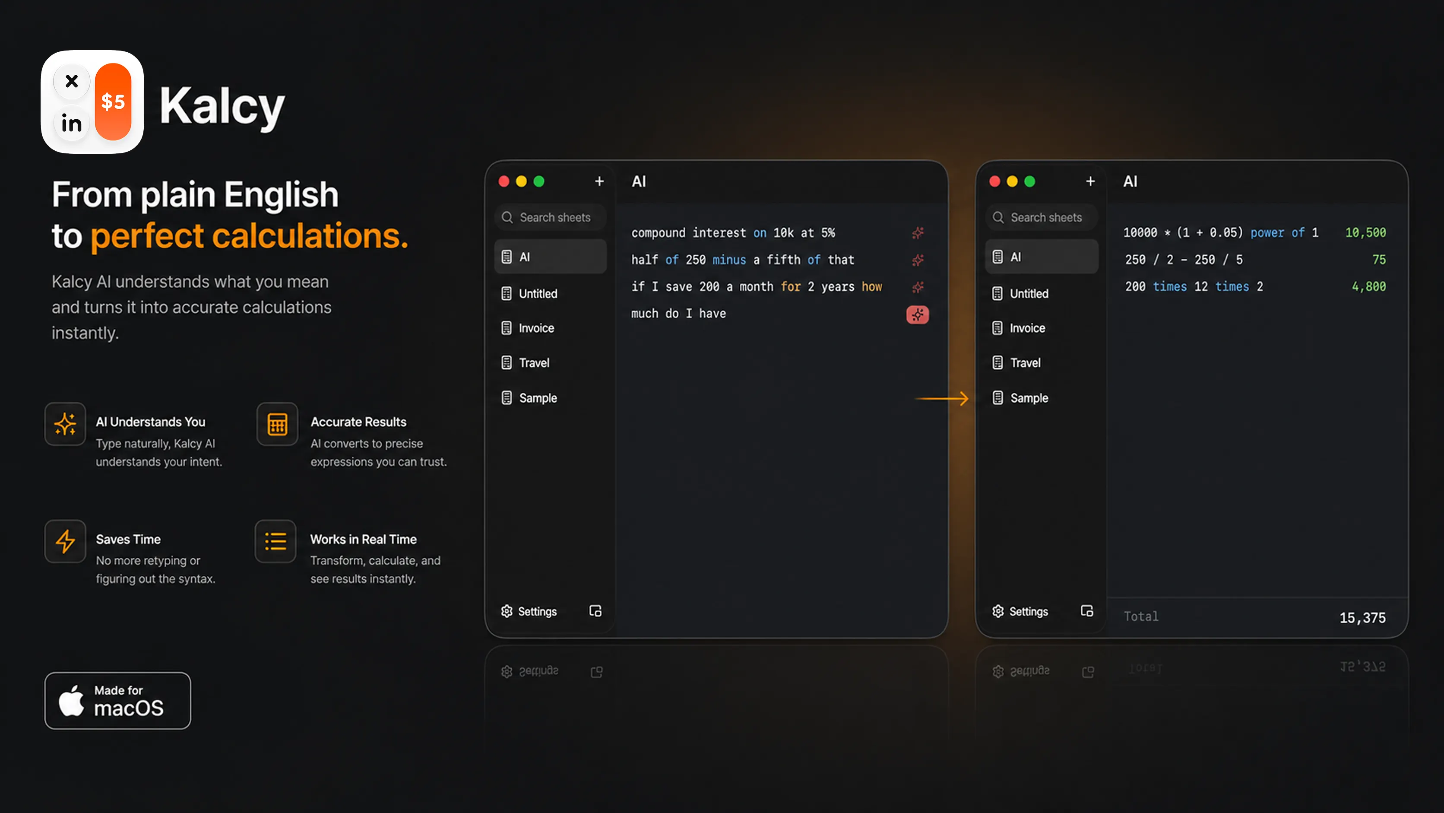The width and height of the screenshot is (1444, 813).
Task: Click the Works in Real Time list icon
Action: 275,541
